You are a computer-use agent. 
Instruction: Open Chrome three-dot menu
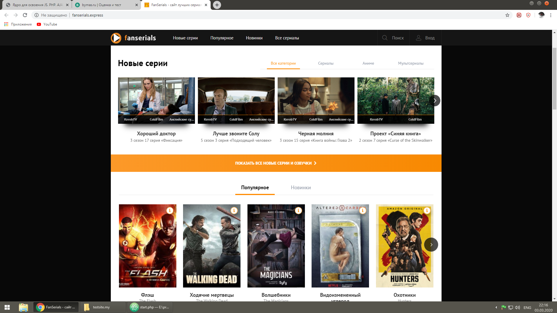(551, 15)
